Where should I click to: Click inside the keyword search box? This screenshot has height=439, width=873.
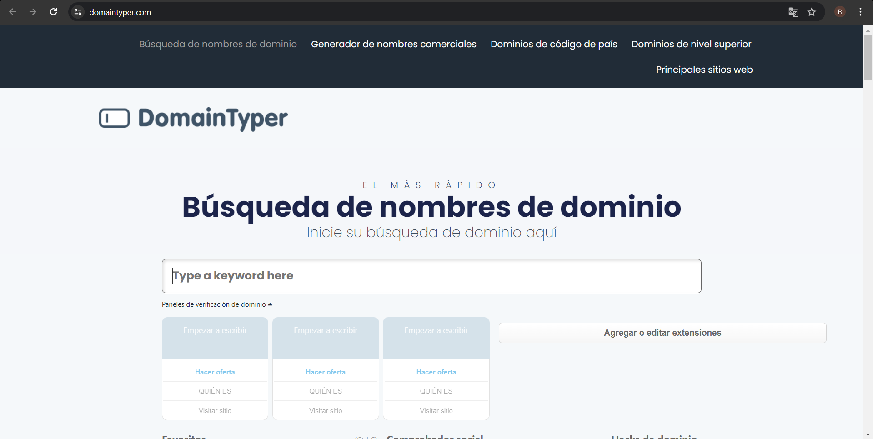(x=431, y=275)
